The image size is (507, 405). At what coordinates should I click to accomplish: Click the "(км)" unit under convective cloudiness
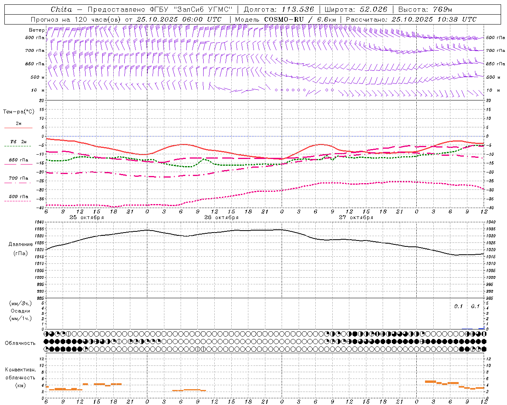pos(21,385)
